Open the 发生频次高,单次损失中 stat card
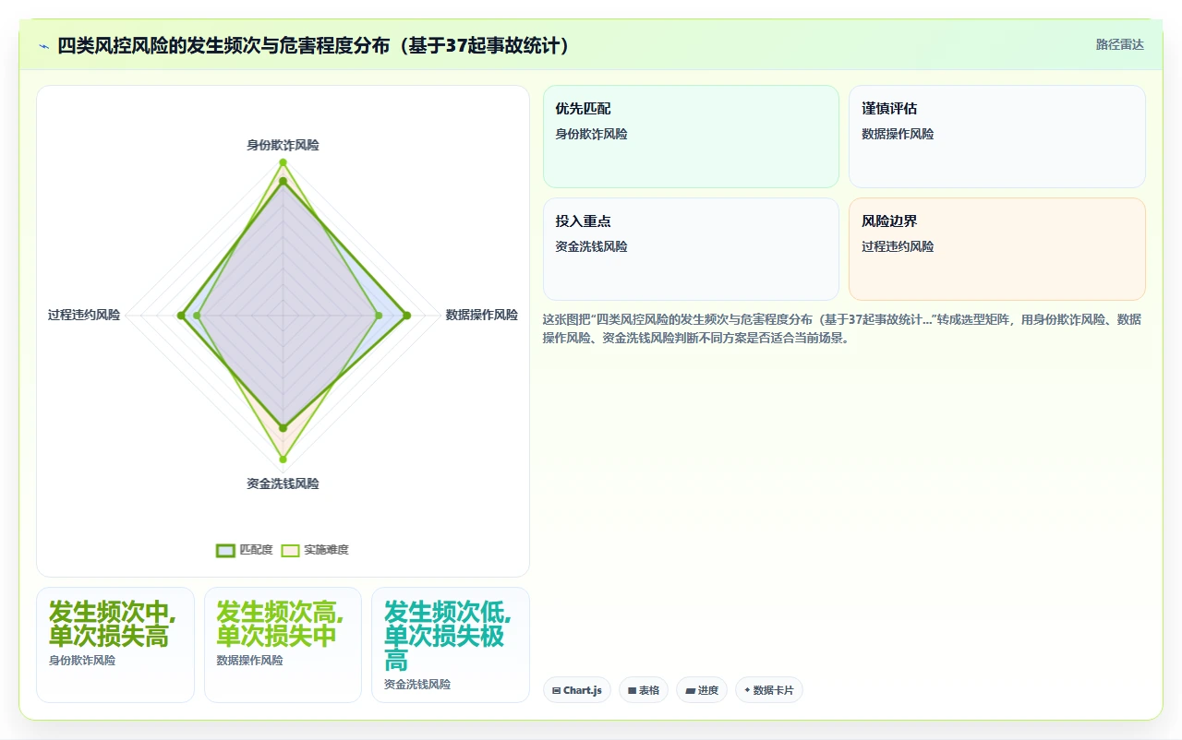1182x740 pixels. coord(283,645)
